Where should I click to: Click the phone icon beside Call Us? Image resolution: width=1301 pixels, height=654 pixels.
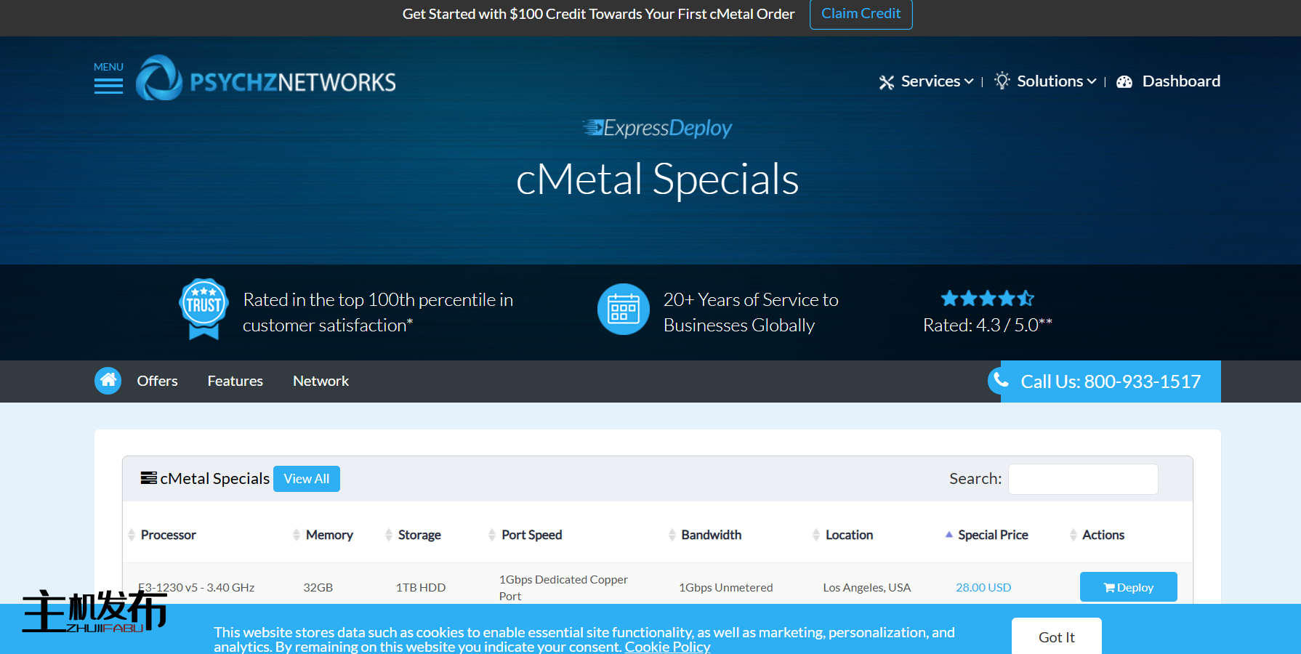pyautogui.click(x=1001, y=380)
